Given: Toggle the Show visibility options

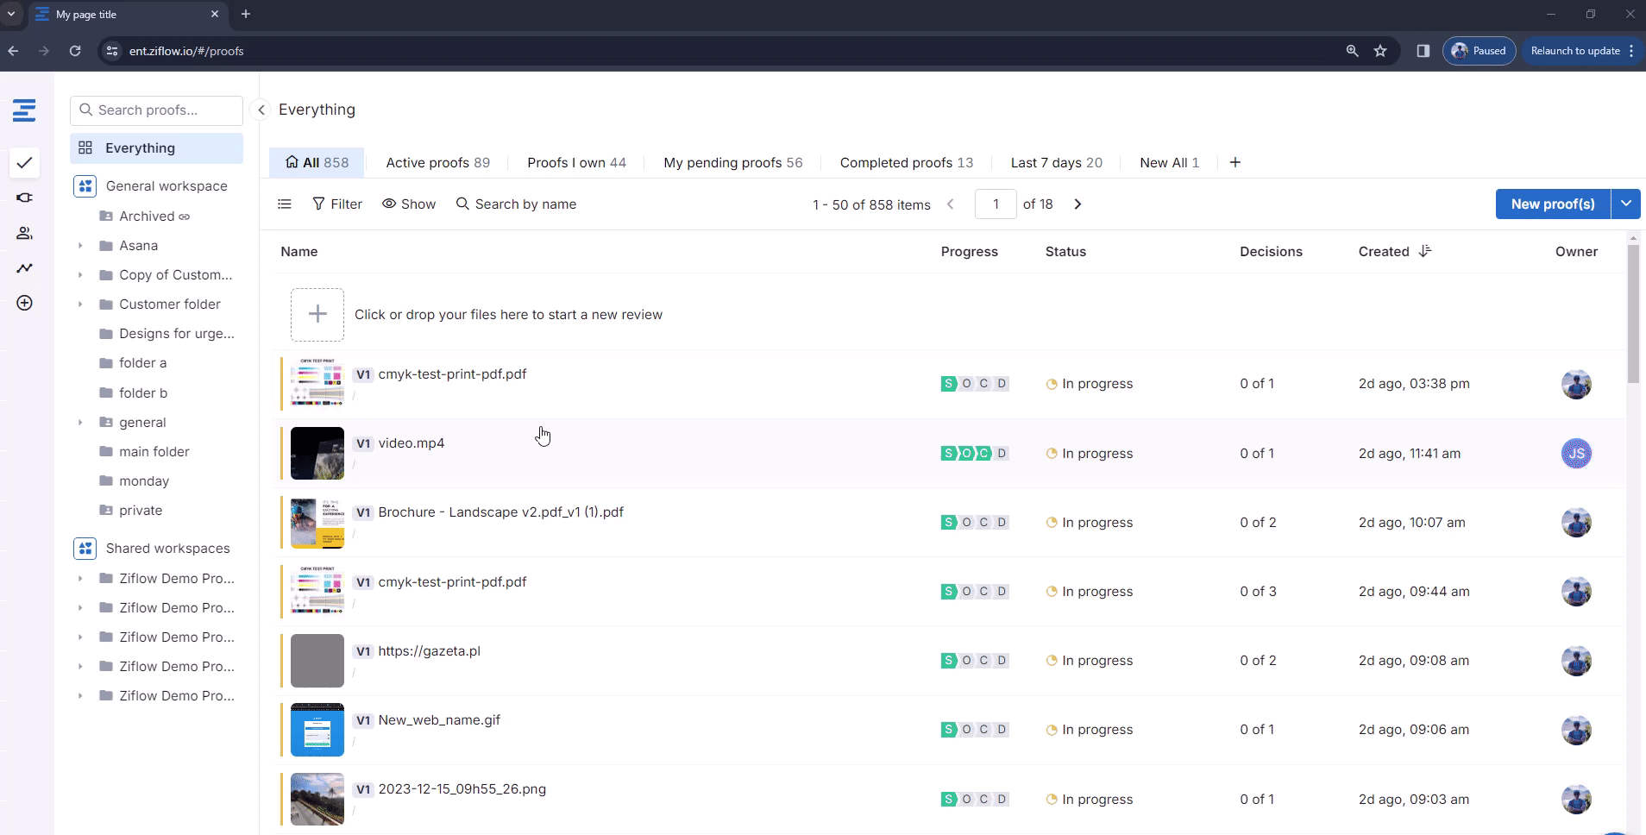Looking at the screenshot, I should 409,204.
